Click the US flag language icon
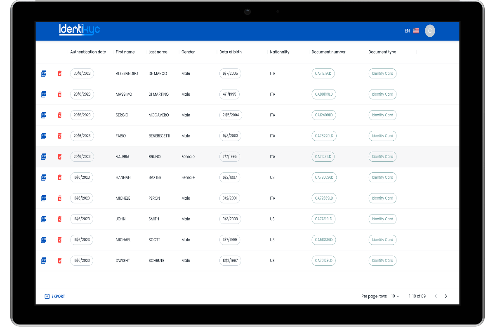This screenshot has height=330, width=495. [416, 31]
